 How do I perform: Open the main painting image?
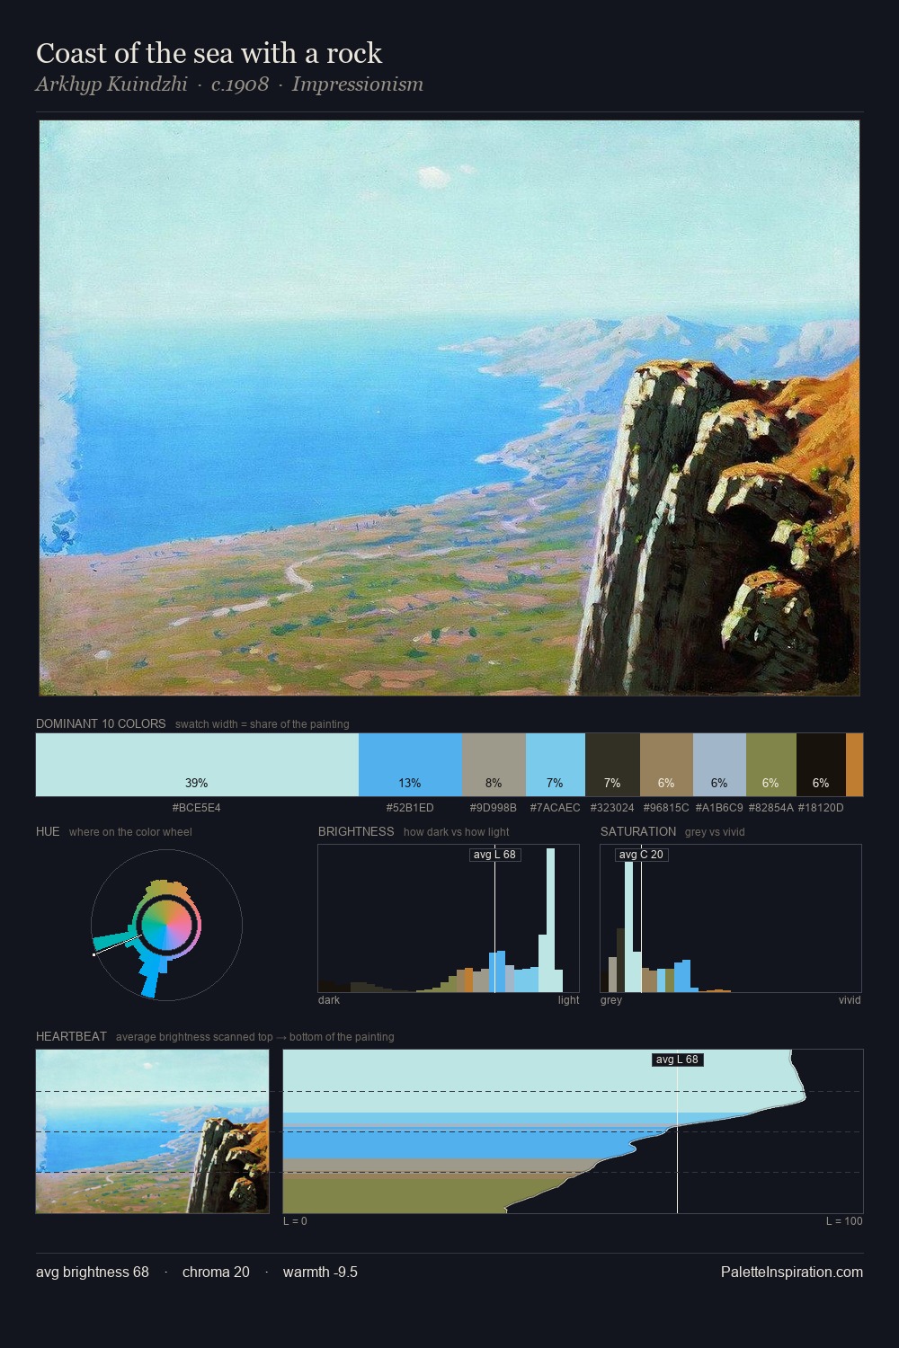[x=449, y=408]
